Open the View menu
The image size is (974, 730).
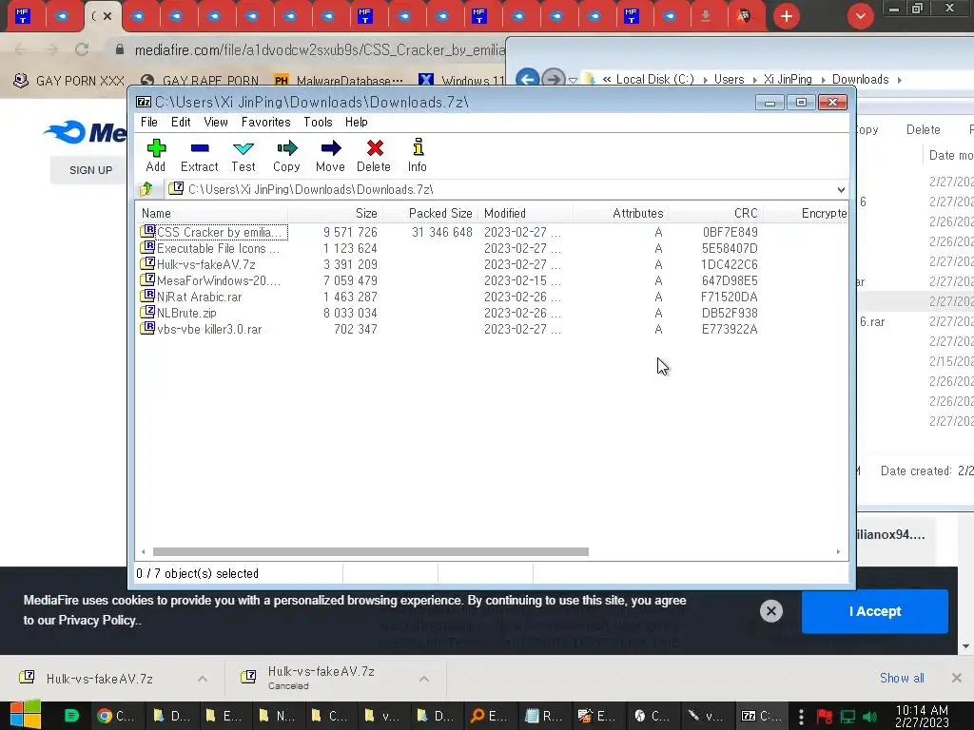click(x=216, y=123)
